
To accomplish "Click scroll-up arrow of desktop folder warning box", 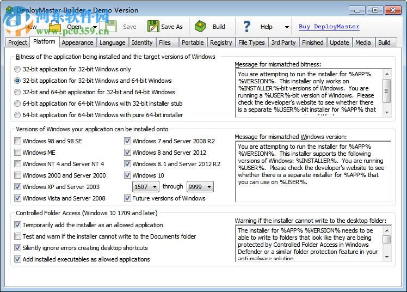I will pos(387,230).
